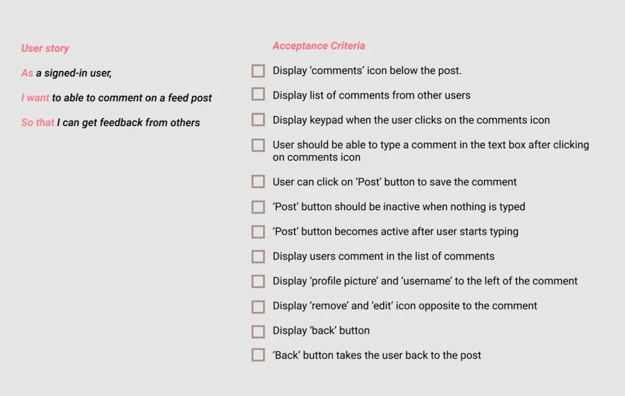Check the 'Display comments icon below the post' box
The width and height of the screenshot is (625, 396).
point(258,71)
